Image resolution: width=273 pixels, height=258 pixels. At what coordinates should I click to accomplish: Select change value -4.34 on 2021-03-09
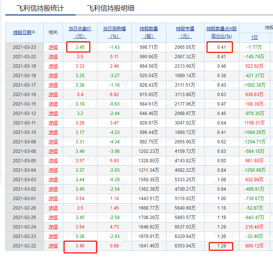(115, 142)
